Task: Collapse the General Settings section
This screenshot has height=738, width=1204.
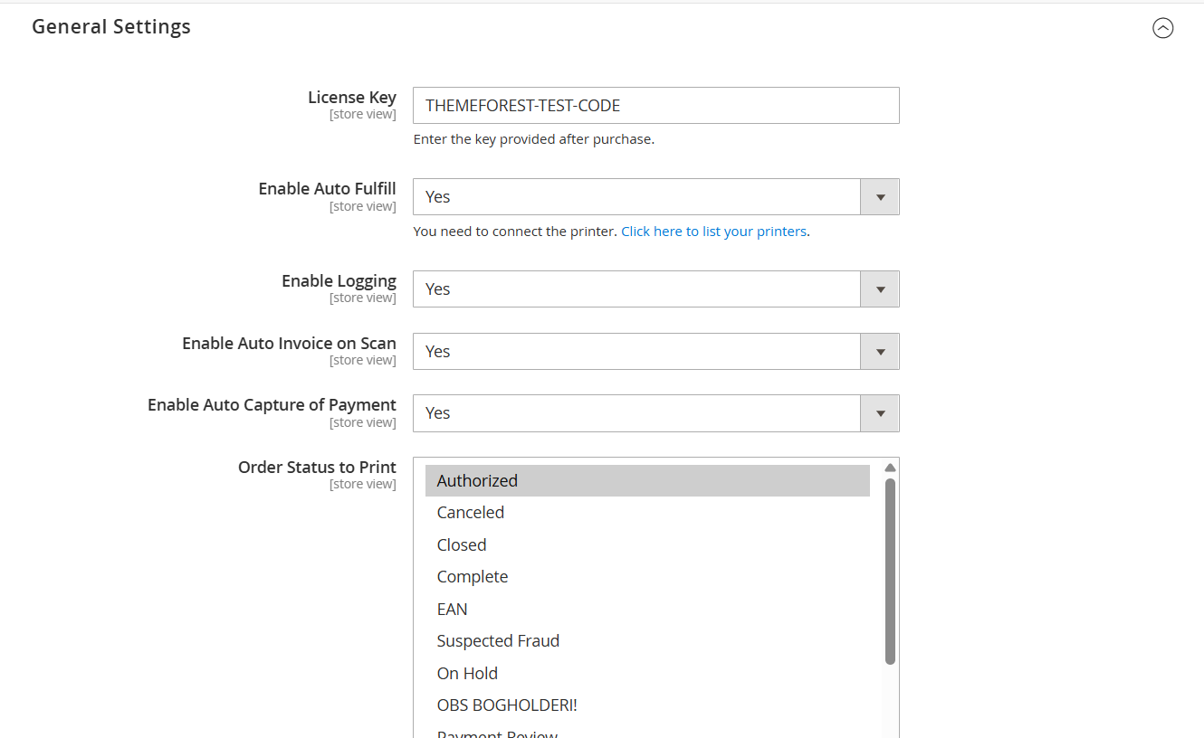Action: [x=1163, y=28]
